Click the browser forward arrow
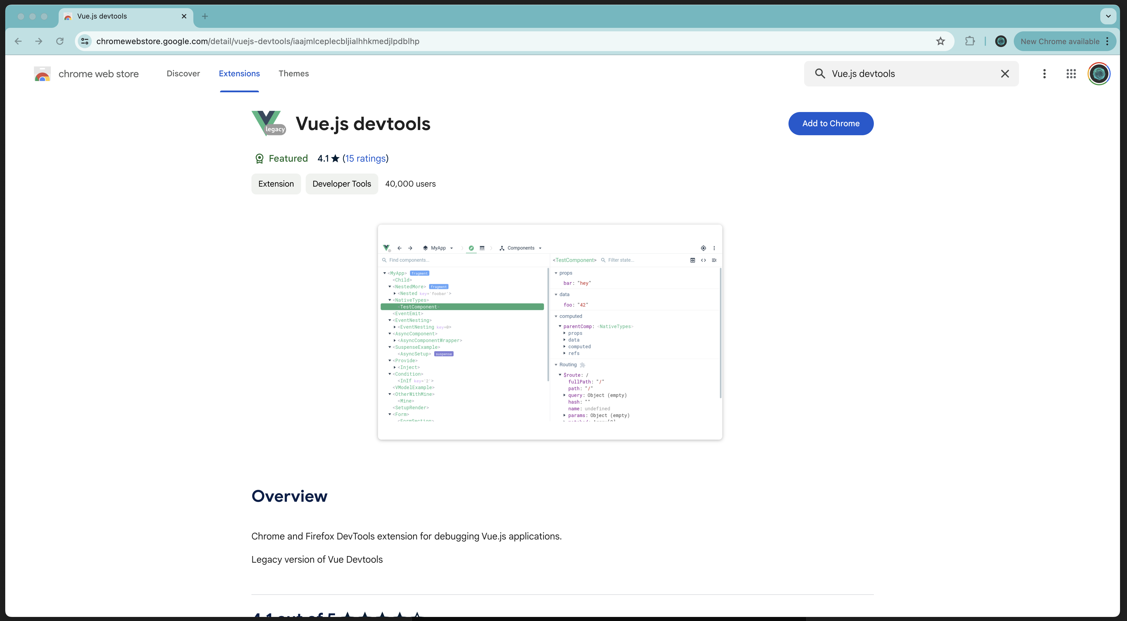This screenshot has width=1127, height=621. (39, 41)
